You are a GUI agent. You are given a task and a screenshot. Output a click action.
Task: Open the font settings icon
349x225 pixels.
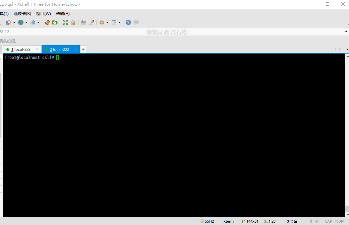point(33,22)
